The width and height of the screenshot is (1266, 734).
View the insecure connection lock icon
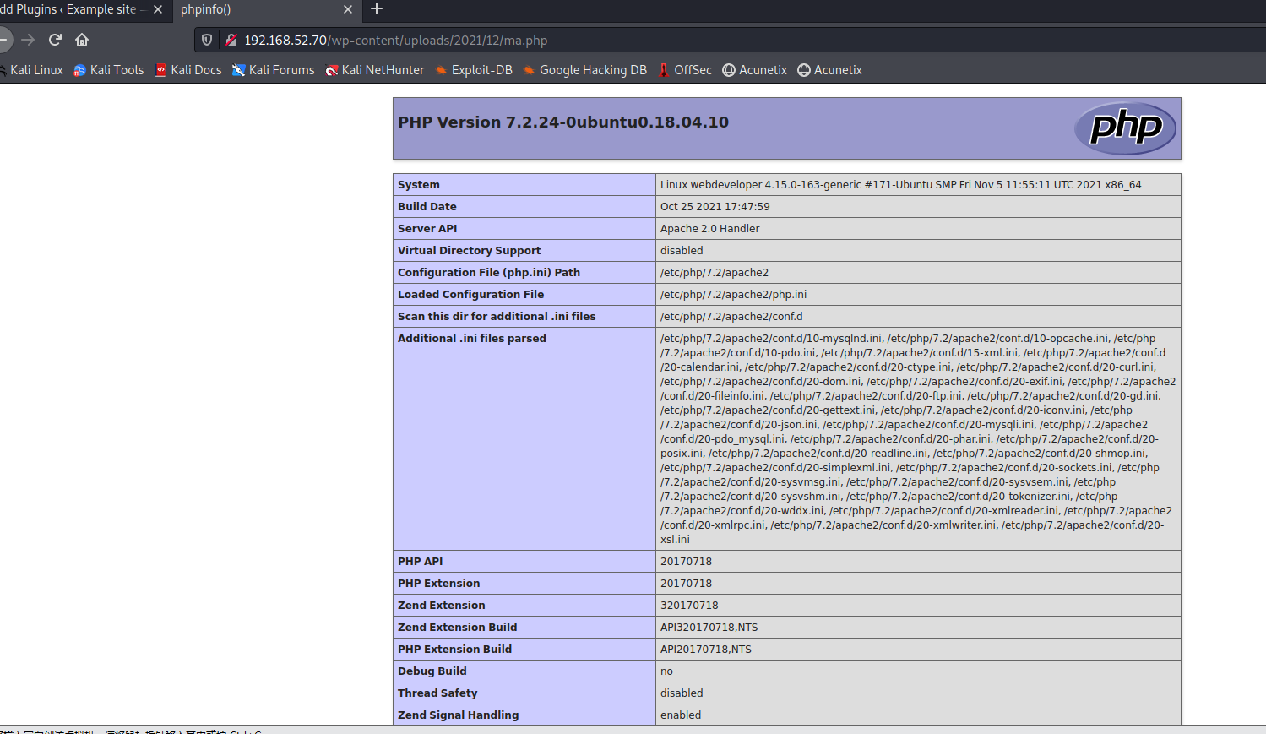[x=231, y=40]
